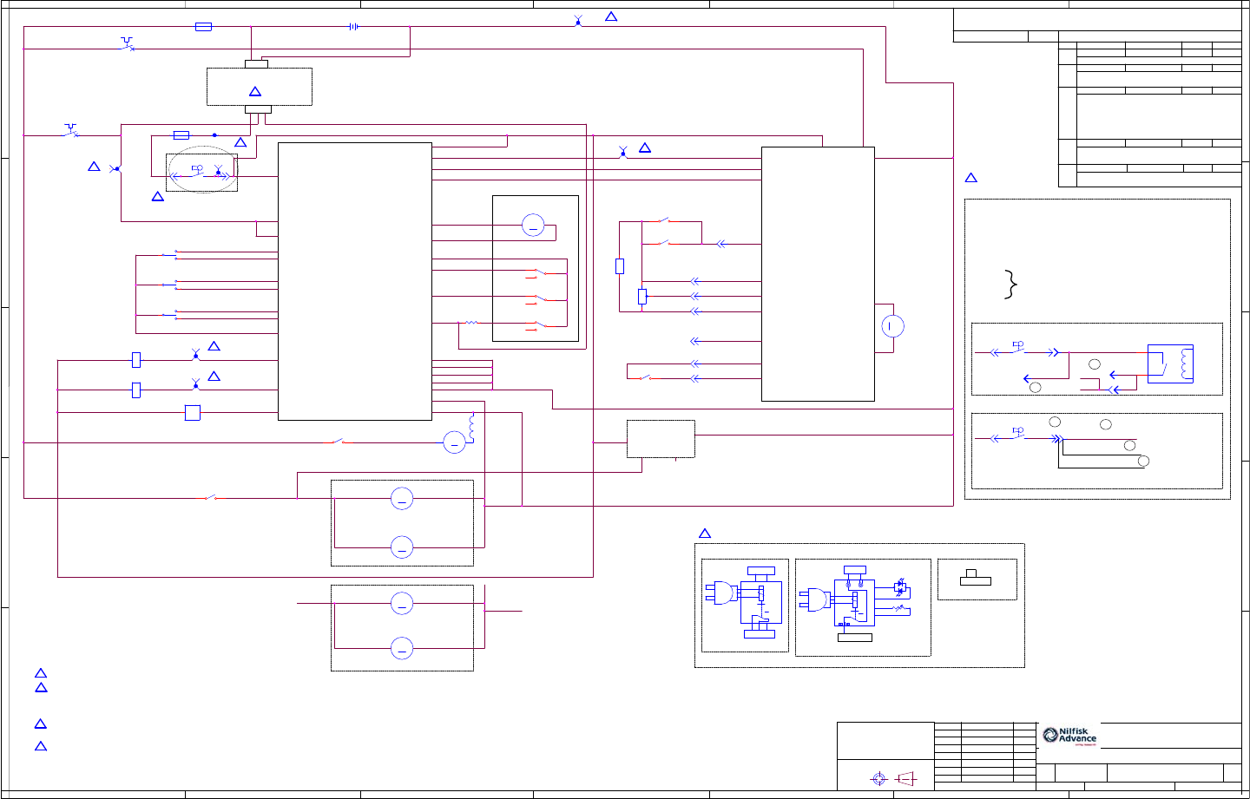Click the small dashed box in the diagram center
The width and height of the screenshot is (1250, 799).
point(661,439)
